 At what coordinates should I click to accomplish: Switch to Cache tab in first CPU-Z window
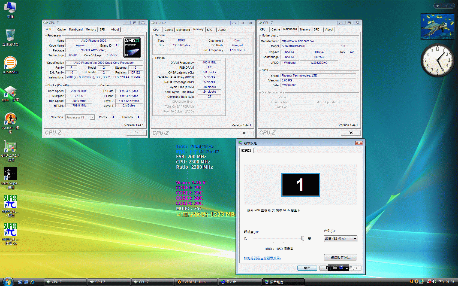61,29
